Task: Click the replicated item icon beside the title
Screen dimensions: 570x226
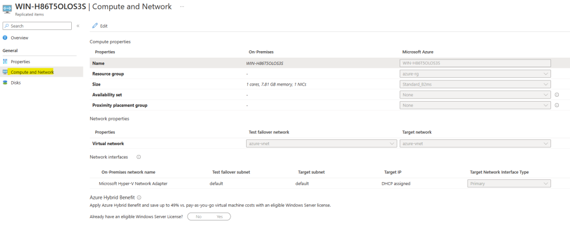Action: pyautogui.click(x=7, y=8)
